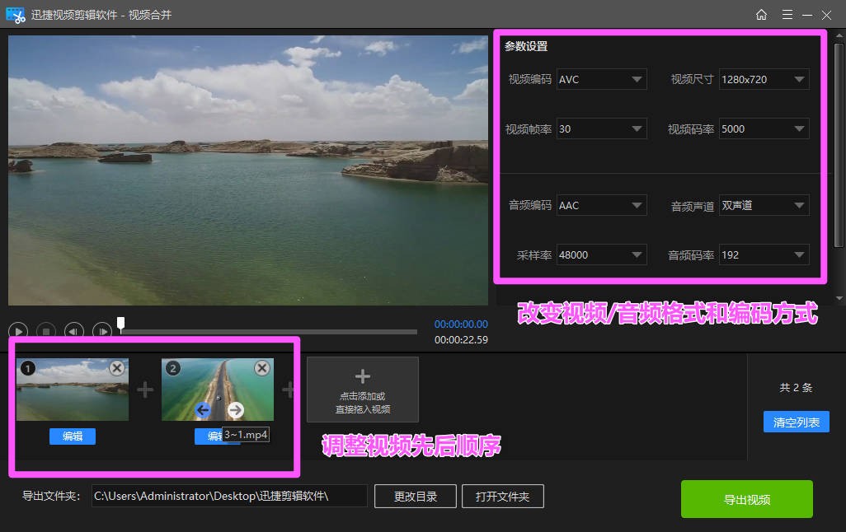Remove video clip 1 with its X icon
Image resolution: width=846 pixels, height=532 pixels.
(117, 368)
